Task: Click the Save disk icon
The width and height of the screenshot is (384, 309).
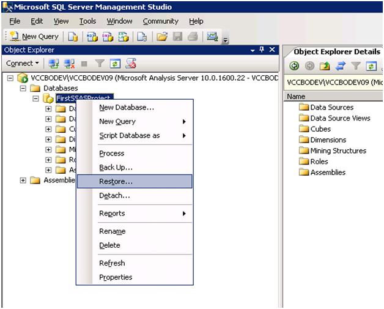Action: [x=177, y=37]
